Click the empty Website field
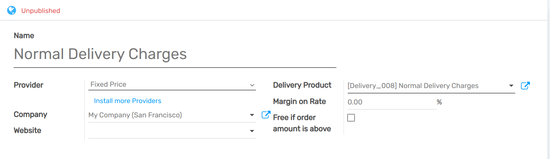 pos(167,131)
